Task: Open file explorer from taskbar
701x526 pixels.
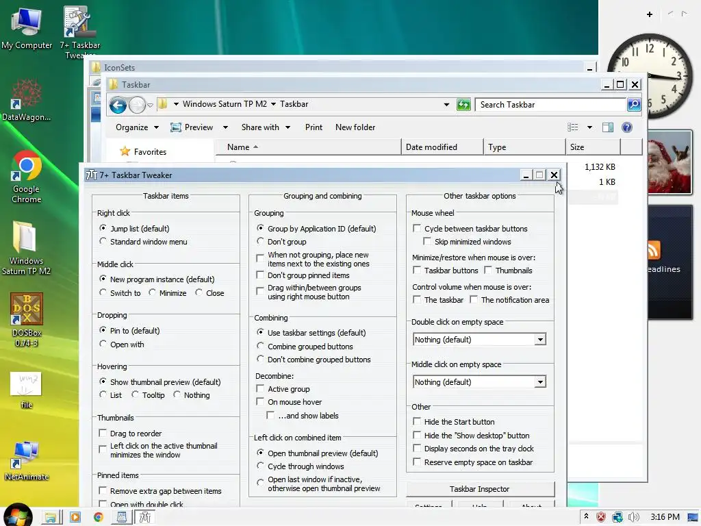Action: tap(50, 518)
